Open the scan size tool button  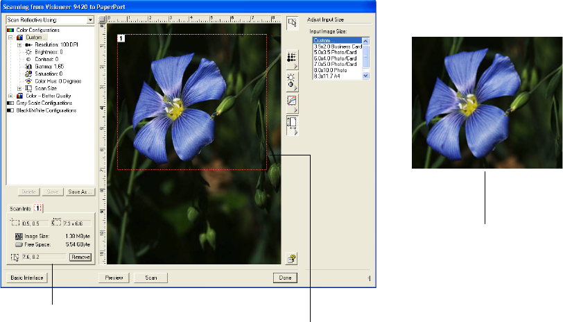coord(291,124)
